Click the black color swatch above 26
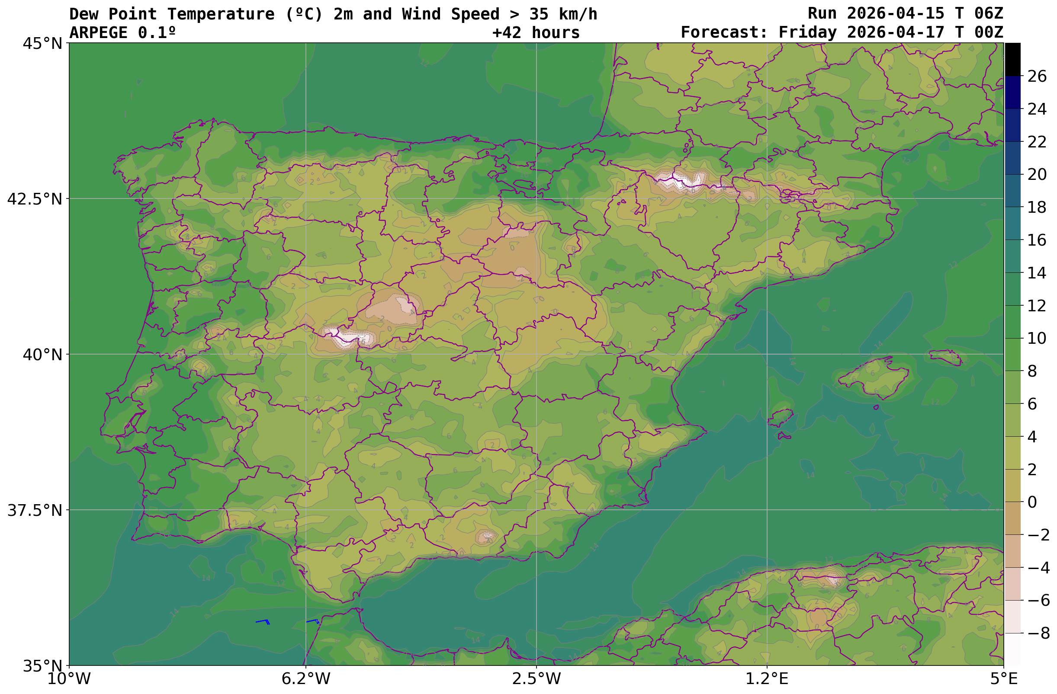This screenshot has width=1057, height=694. [1012, 59]
